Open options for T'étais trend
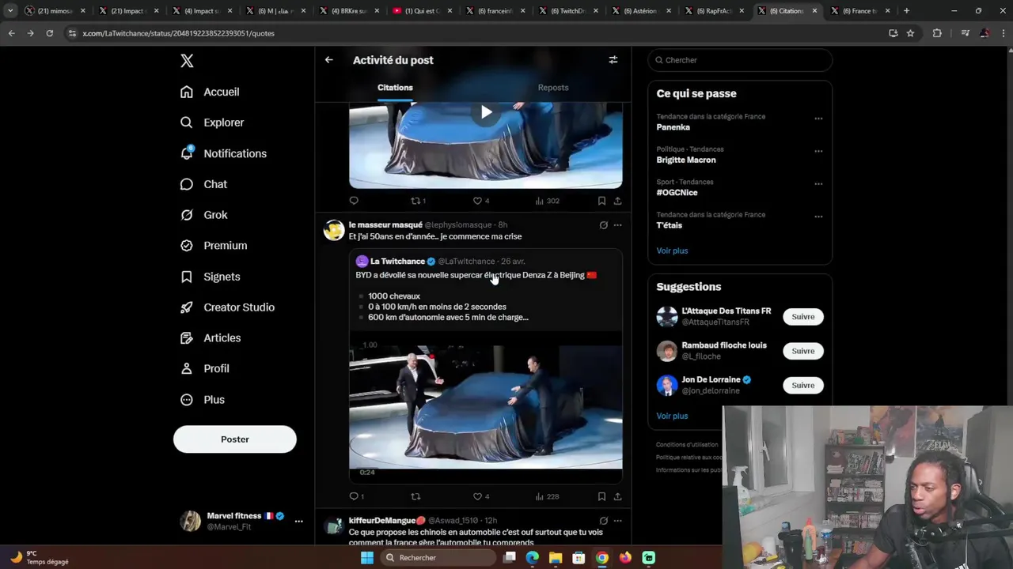The image size is (1013, 569). point(818,217)
